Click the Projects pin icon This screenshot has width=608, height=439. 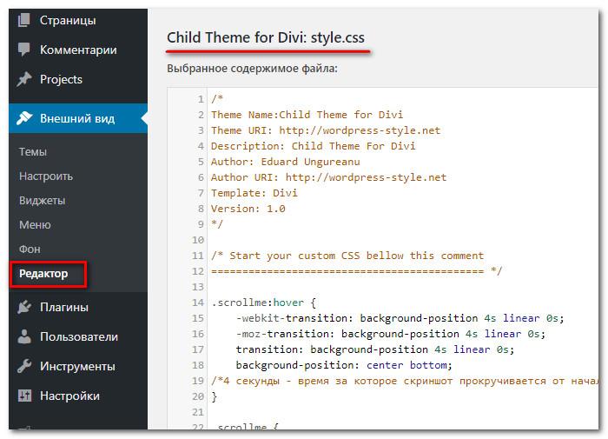click(23, 79)
